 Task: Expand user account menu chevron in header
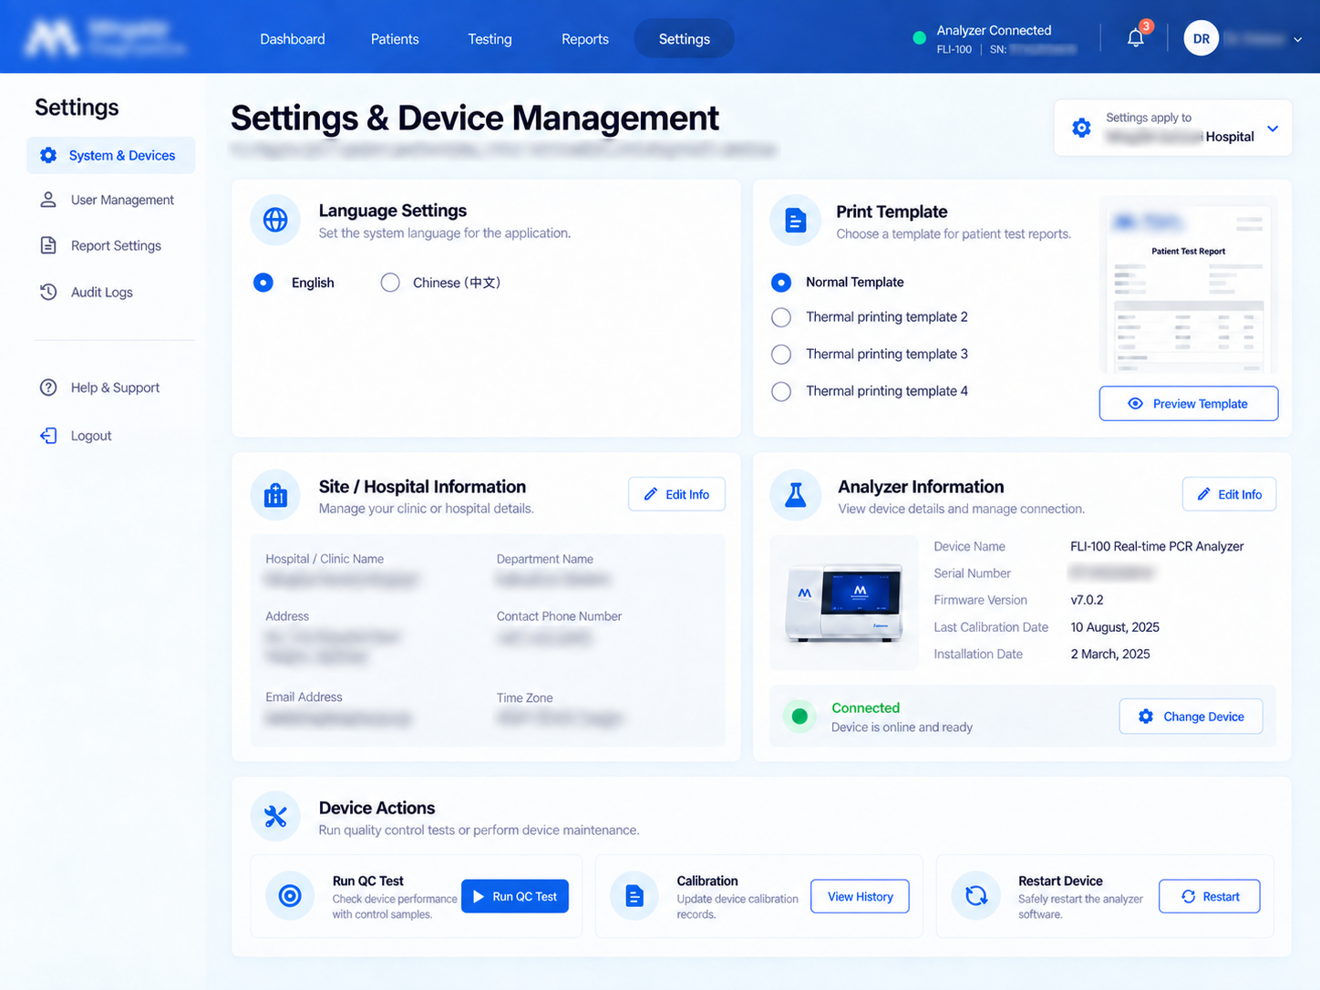(x=1297, y=39)
